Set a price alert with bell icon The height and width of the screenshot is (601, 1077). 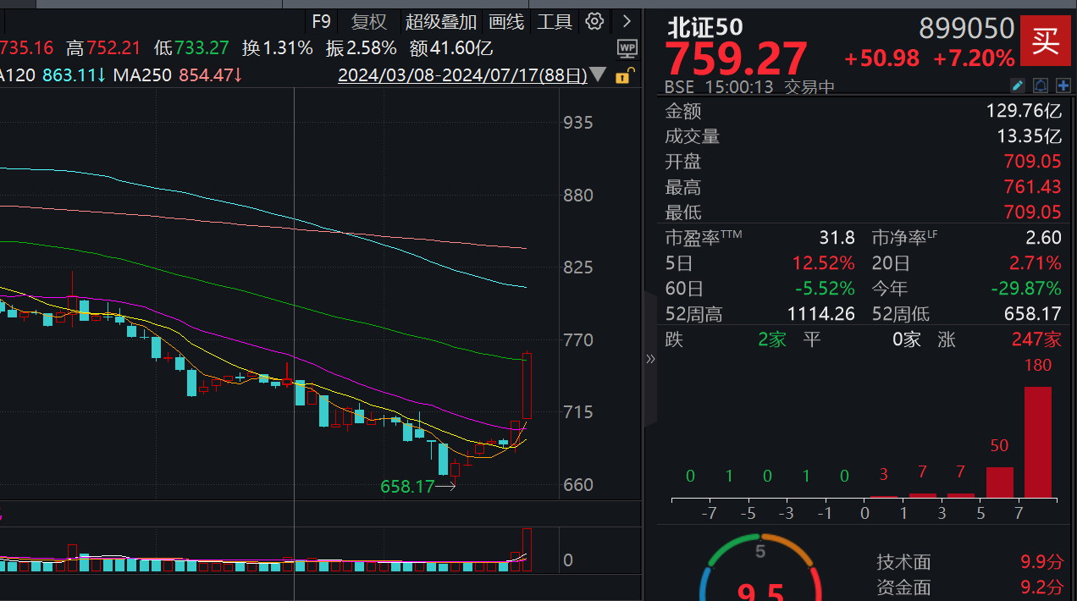click(x=1041, y=85)
